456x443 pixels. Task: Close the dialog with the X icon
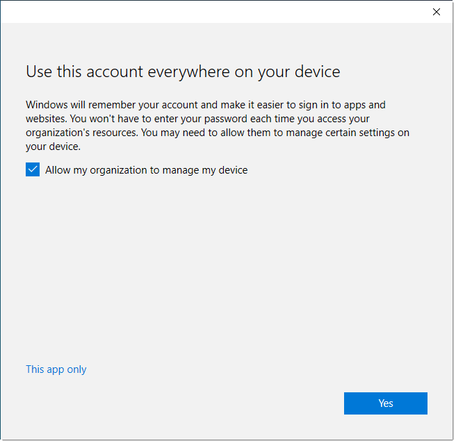point(437,12)
